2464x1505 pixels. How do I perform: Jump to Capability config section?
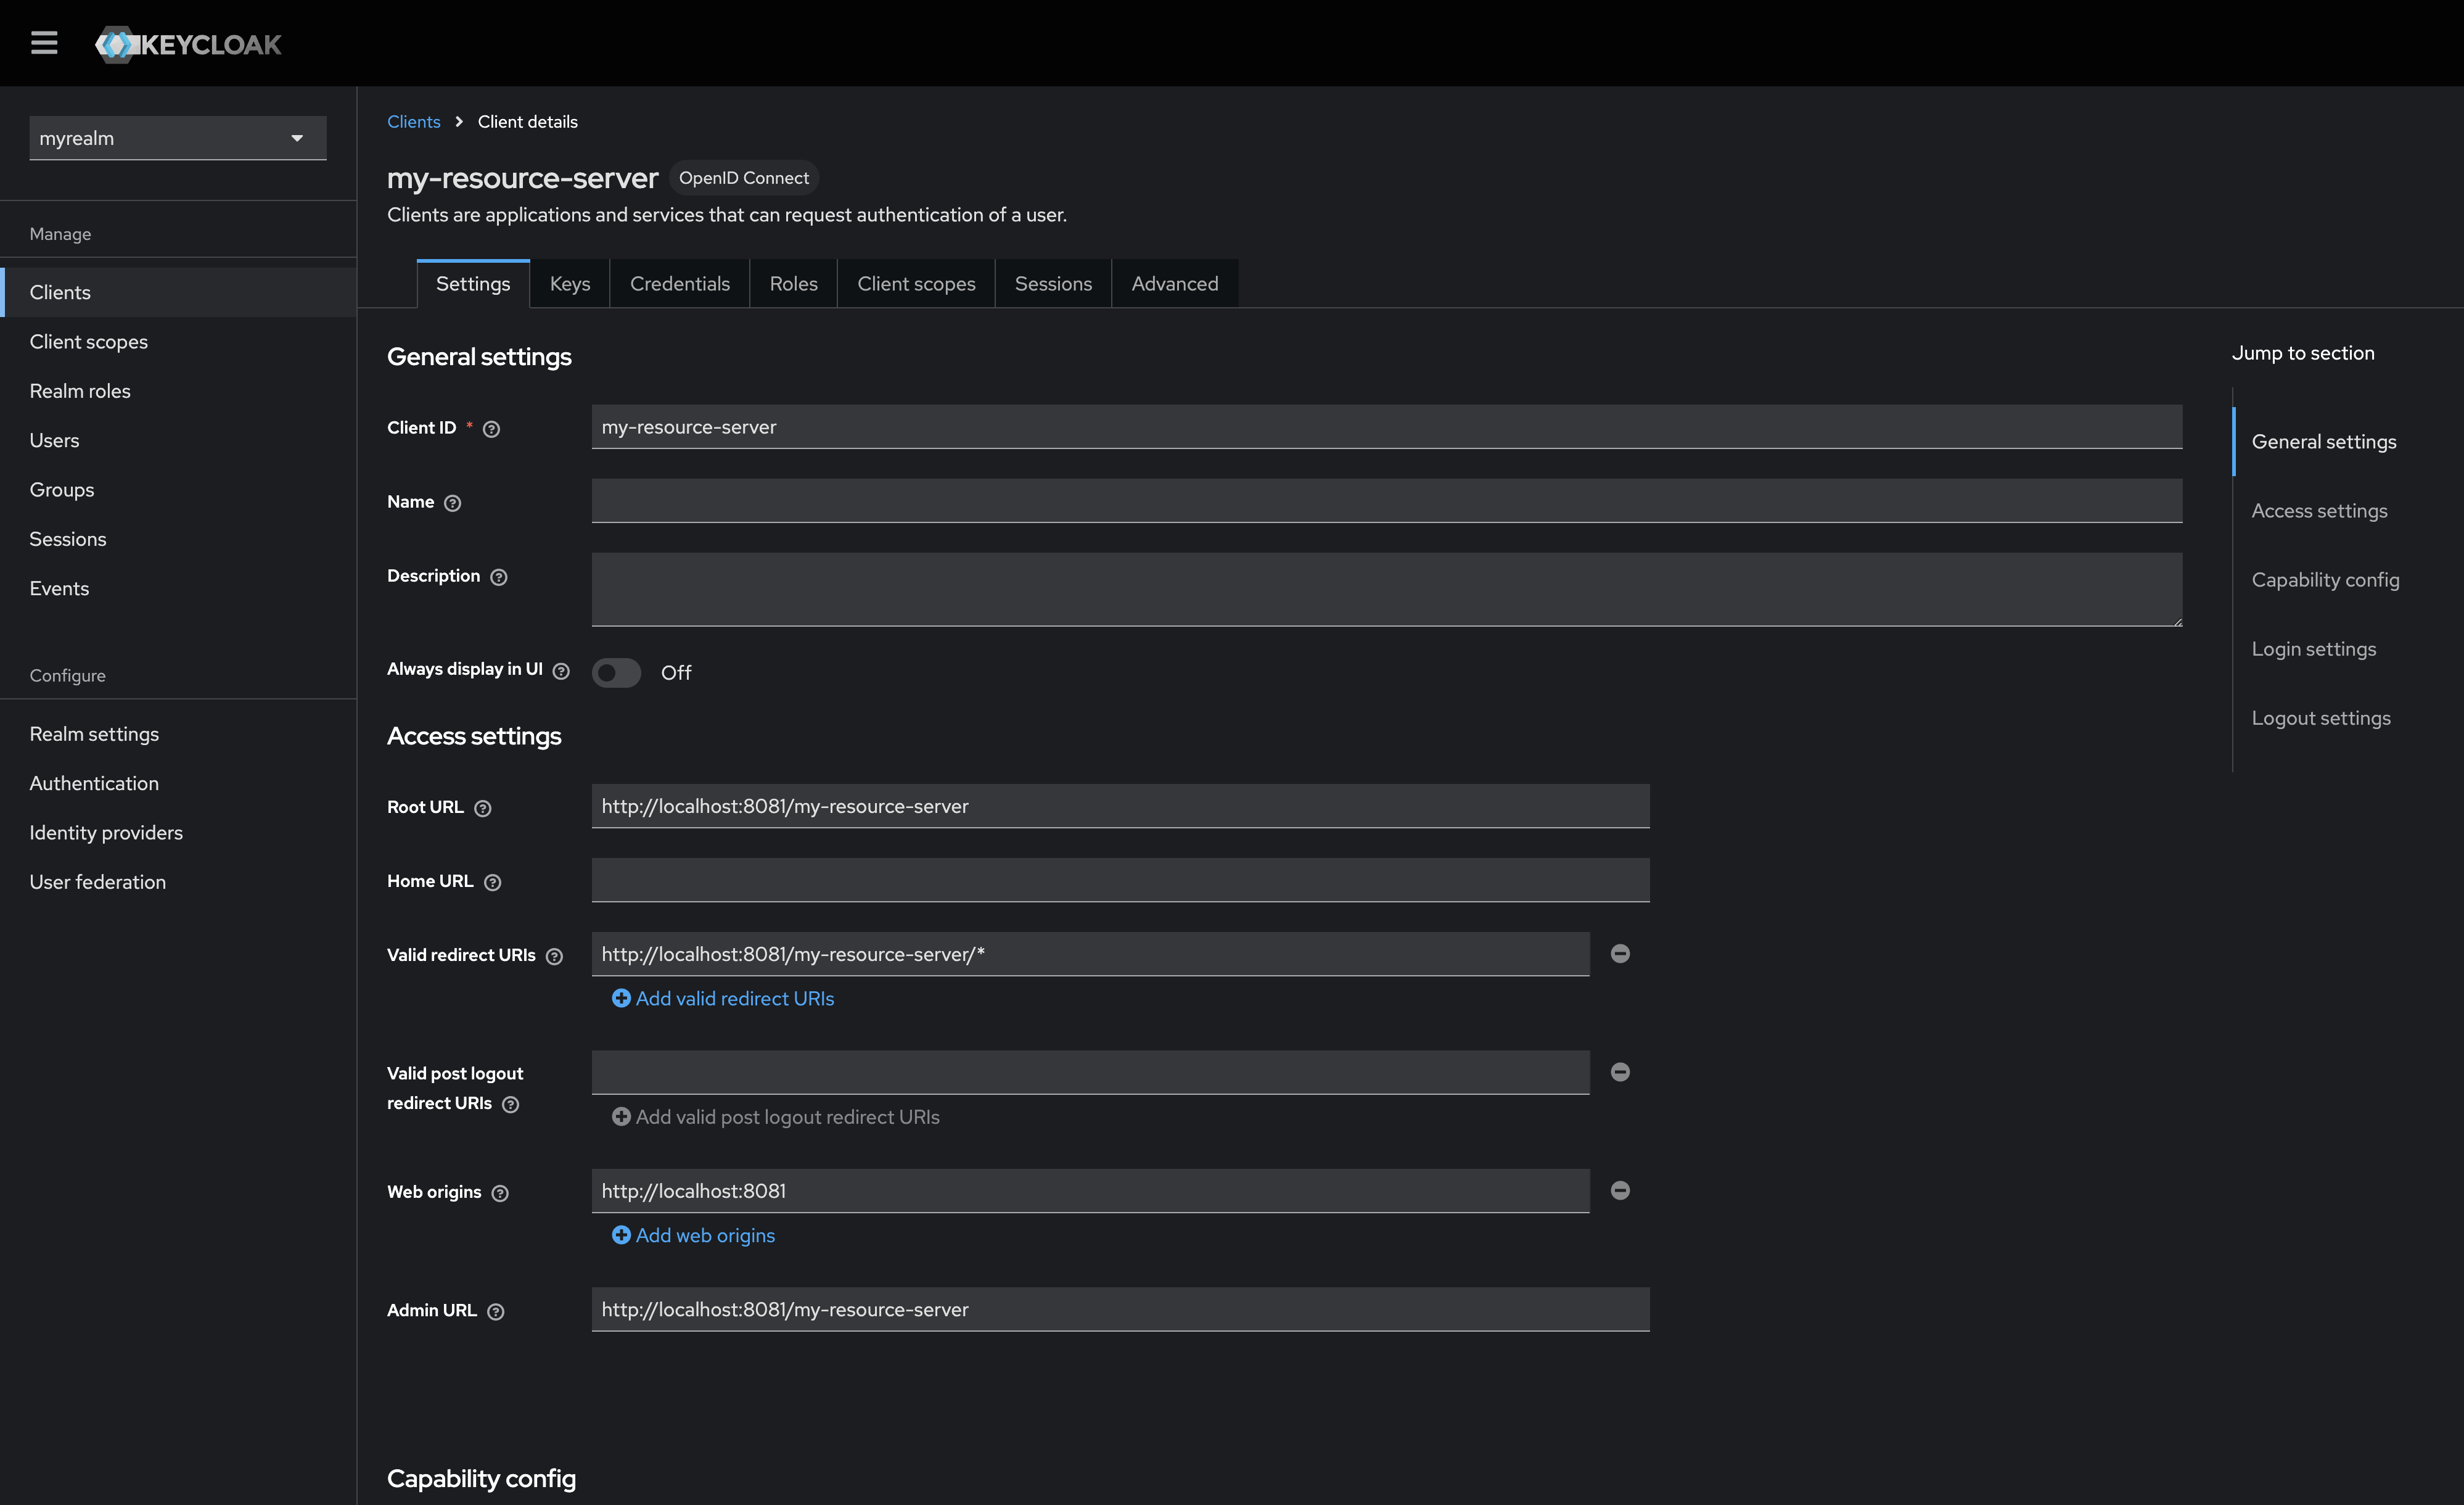(2325, 580)
